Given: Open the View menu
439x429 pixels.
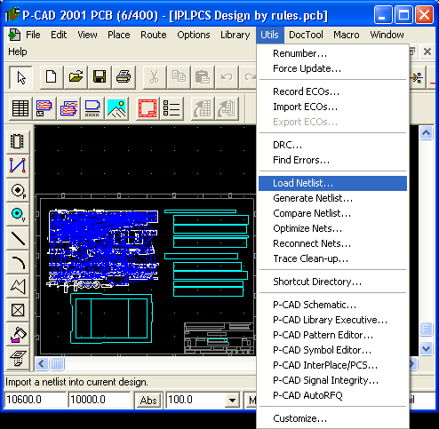Looking at the screenshot, I should (x=87, y=35).
